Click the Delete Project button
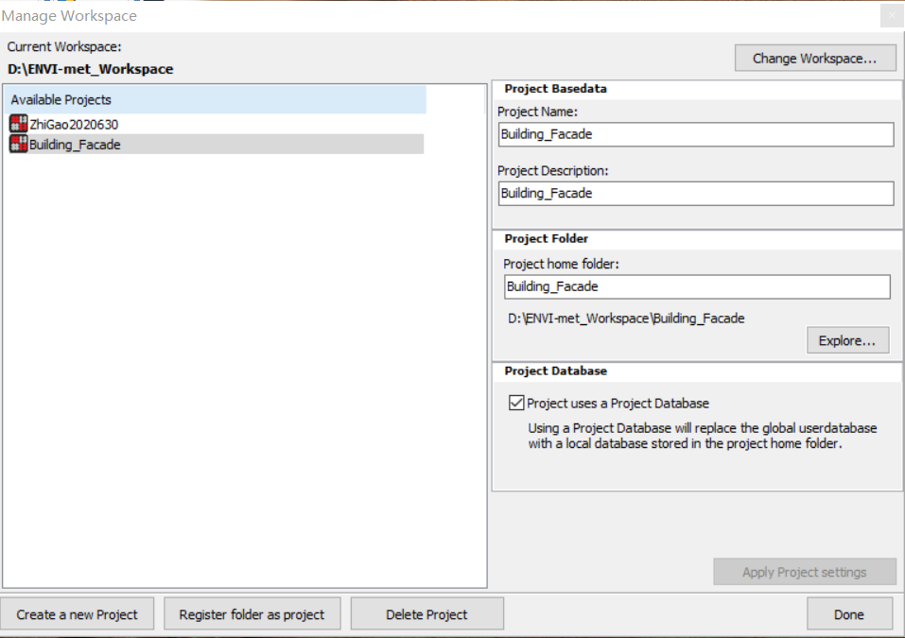The height and width of the screenshot is (638, 905). (427, 614)
